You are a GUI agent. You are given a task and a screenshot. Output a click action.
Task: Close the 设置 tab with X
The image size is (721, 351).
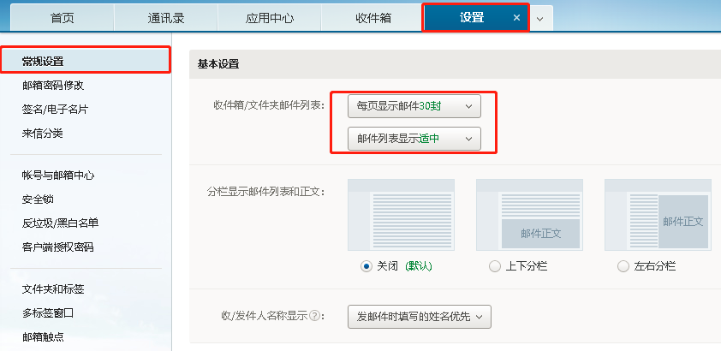click(515, 18)
